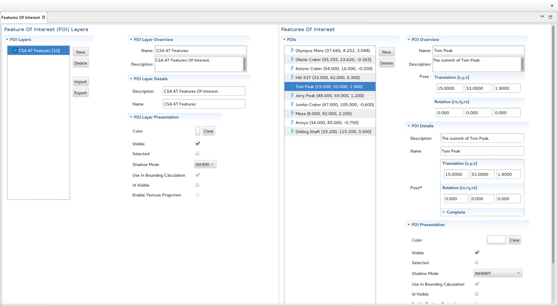Select Jumbo Crater in the FOIs list
The height and width of the screenshot is (306, 558).
pos(330,104)
